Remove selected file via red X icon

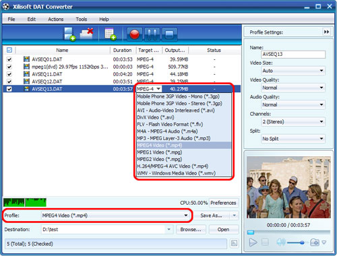point(87,34)
